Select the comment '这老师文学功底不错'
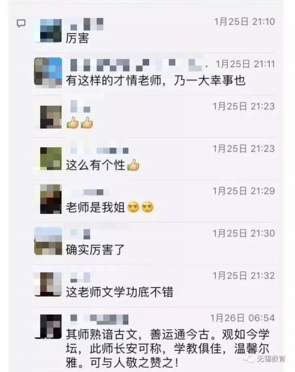295x372 pixels. click(x=119, y=292)
